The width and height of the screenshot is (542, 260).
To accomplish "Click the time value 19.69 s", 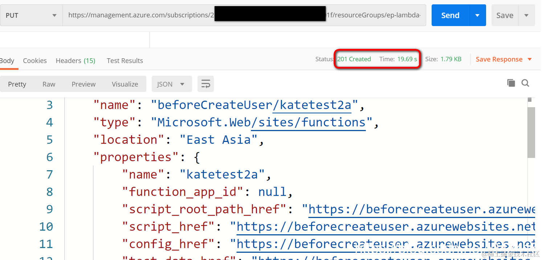I will (407, 59).
